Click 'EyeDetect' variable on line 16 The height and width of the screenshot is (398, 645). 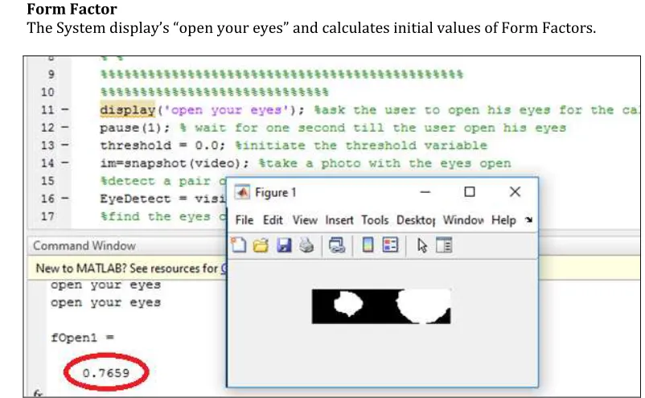pos(135,199)
